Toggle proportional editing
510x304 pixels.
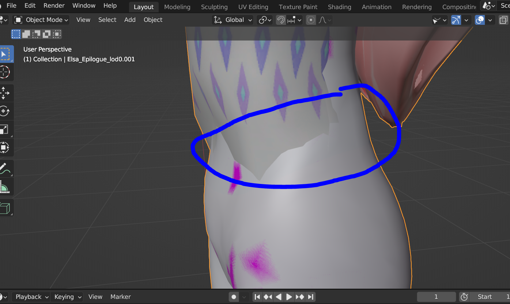(311, 20)
